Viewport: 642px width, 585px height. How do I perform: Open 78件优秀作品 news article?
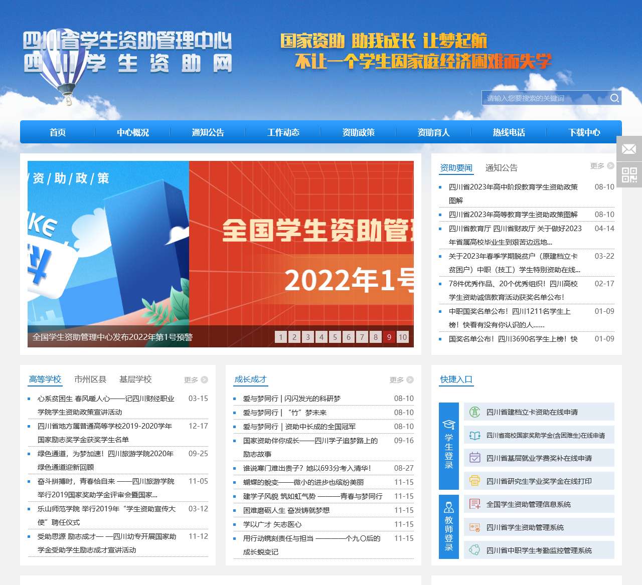[x=513, y=290]
